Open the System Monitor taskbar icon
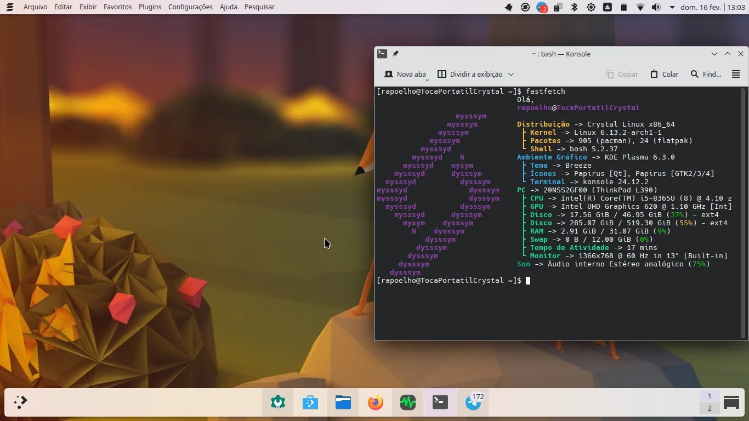This screenshot has width=749, height=421. click(x=408, y=403)
